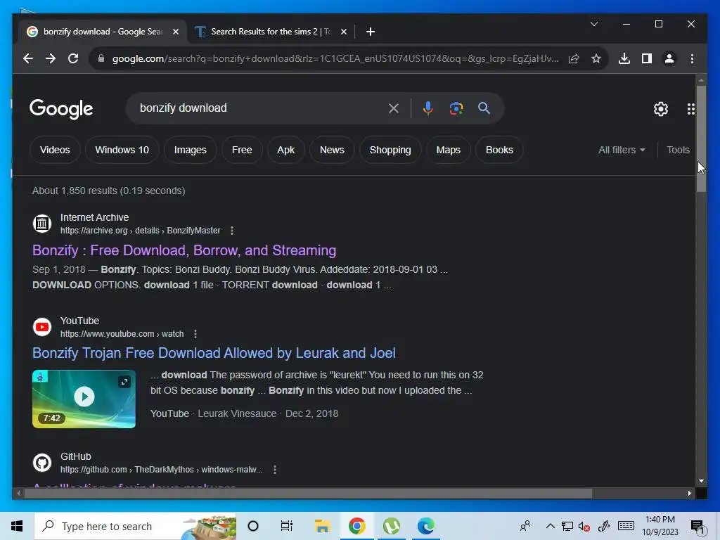The height and width of the screenshot is (540, 720).
Task: Go back to the previous page
Action: (x=28, y=58)
